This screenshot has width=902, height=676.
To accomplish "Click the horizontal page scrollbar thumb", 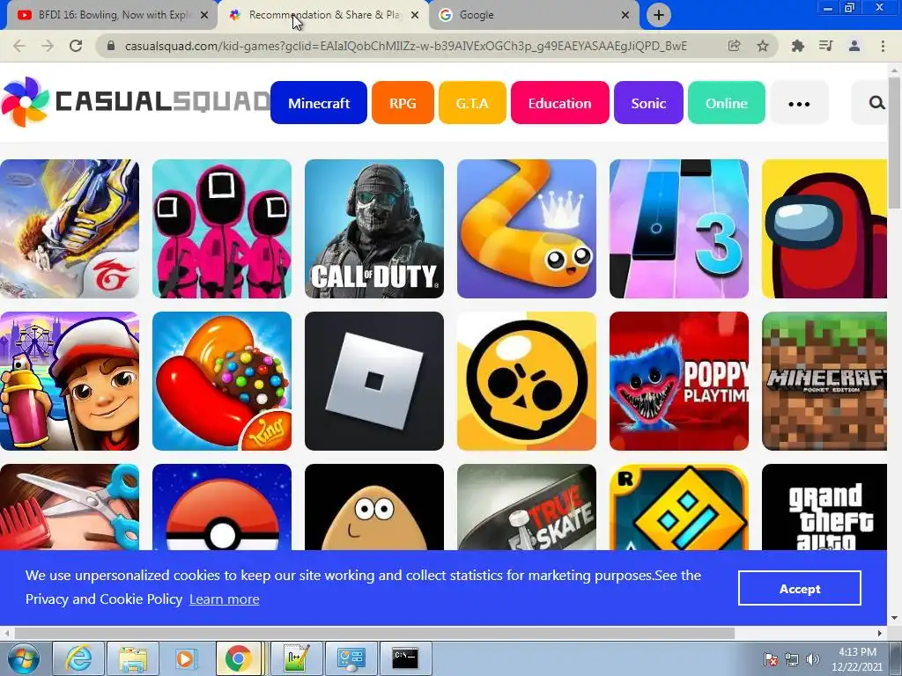I will [x=374, y=633].
